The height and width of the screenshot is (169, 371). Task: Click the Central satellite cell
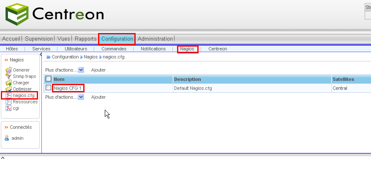(340, 88)
